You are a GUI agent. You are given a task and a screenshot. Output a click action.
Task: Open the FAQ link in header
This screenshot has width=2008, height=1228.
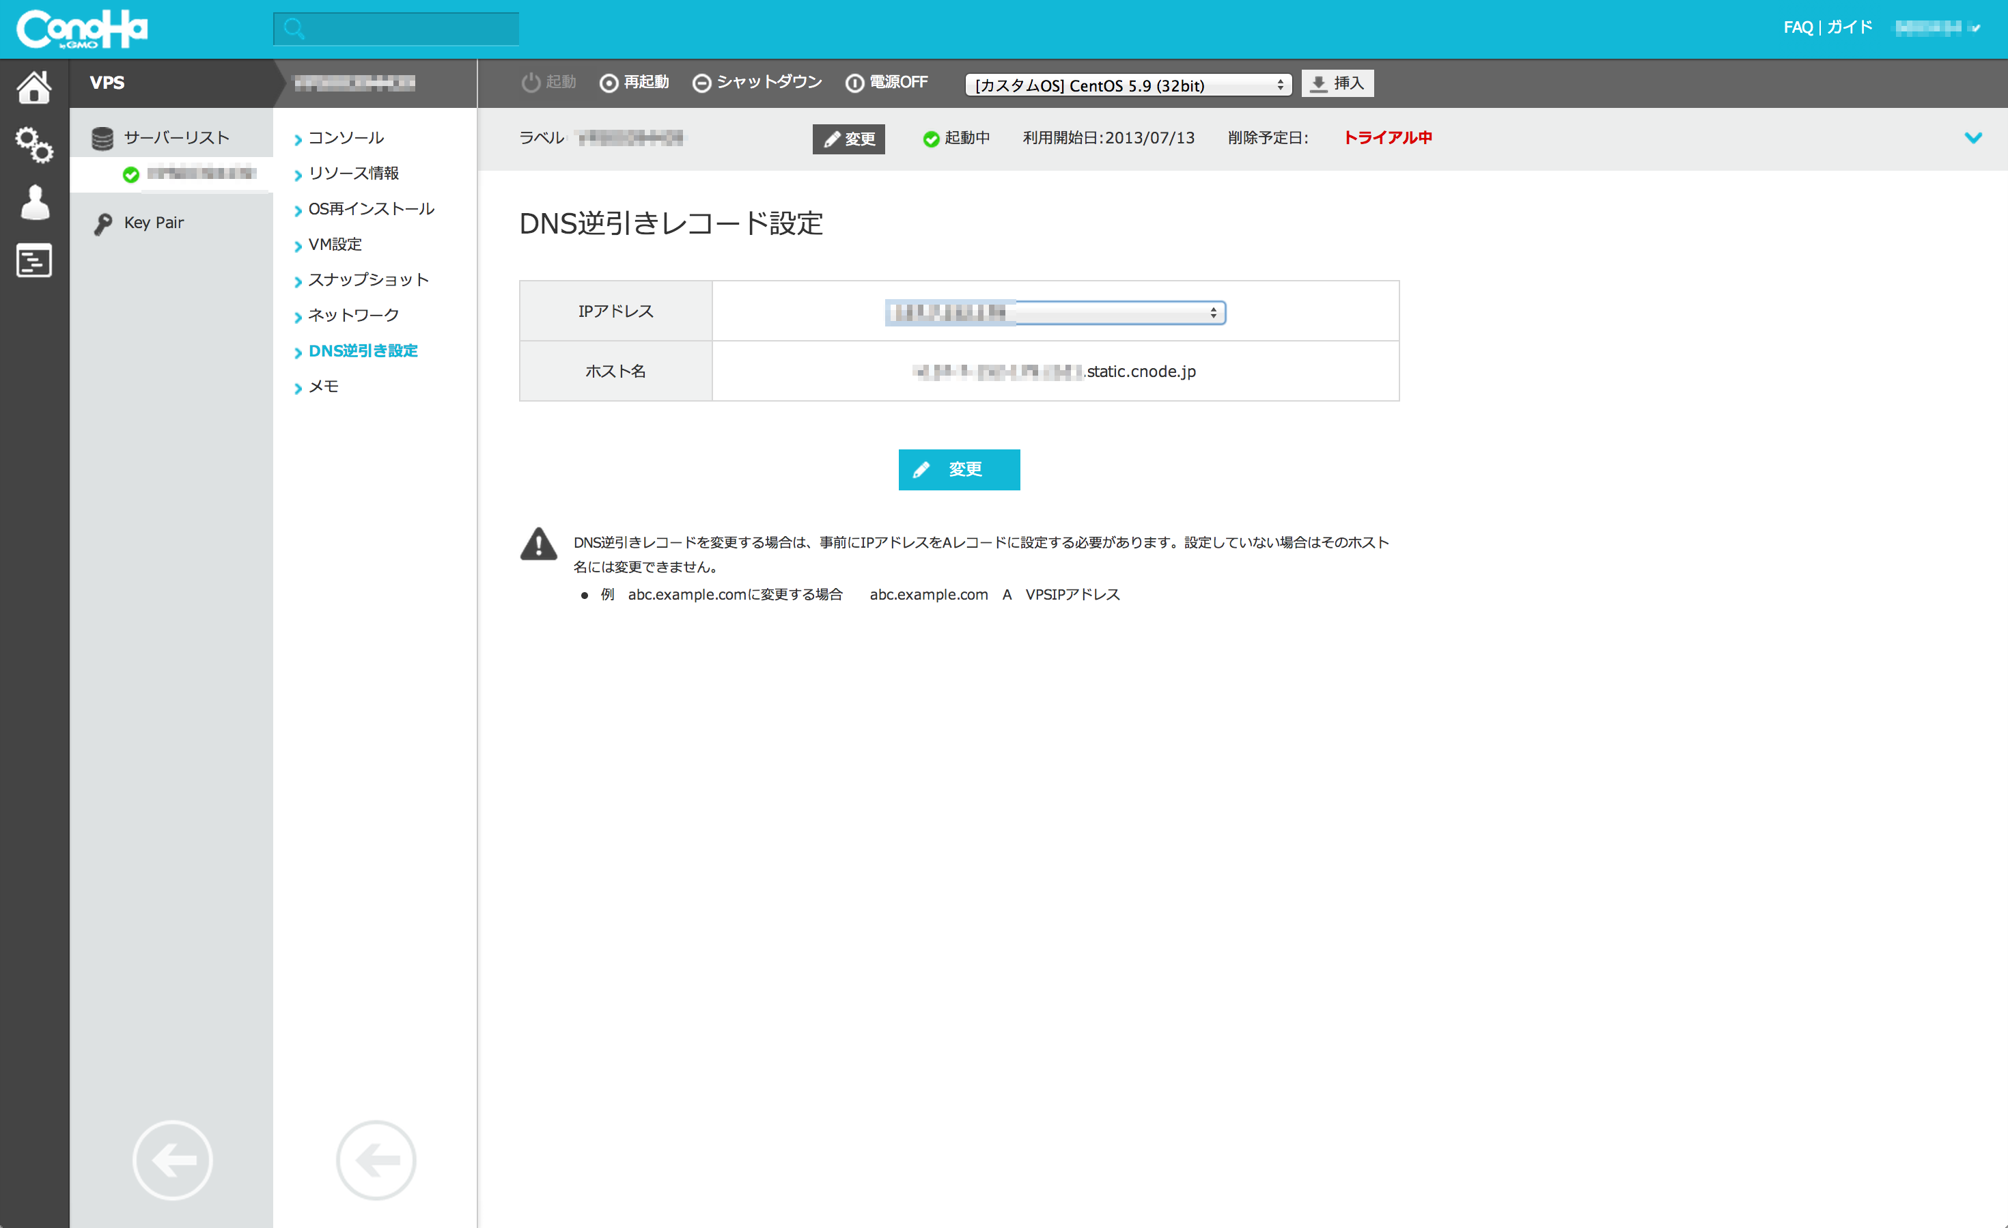[1797, 27]
